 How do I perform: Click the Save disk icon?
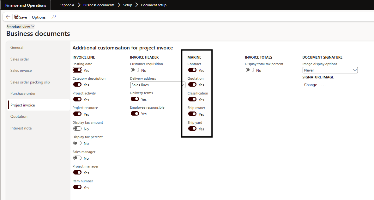coord(16,17)
